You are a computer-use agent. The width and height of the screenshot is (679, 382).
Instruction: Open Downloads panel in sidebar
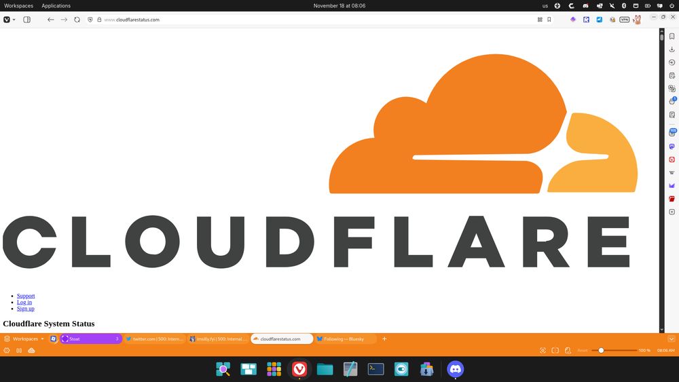coord(672,50)
